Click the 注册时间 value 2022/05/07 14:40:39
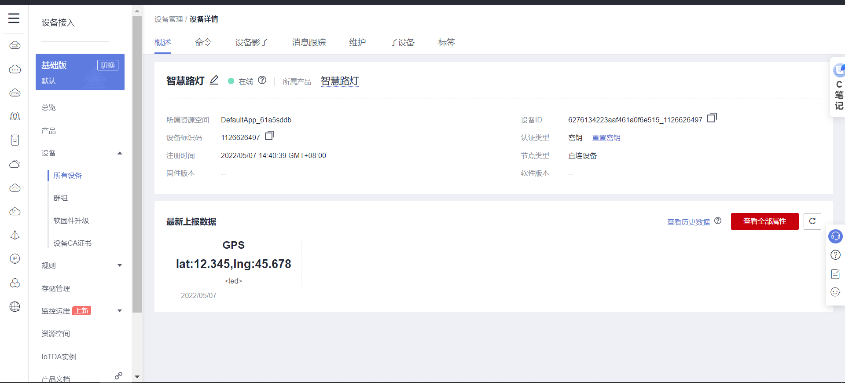The width and height of the screenshot is (845, 383). click(x=273, y=156)
